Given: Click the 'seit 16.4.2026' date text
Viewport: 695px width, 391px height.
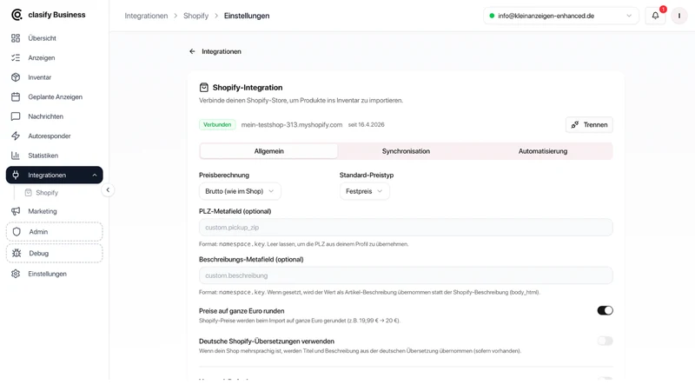Looking at the screenshot, I should [x=366, y=124].
